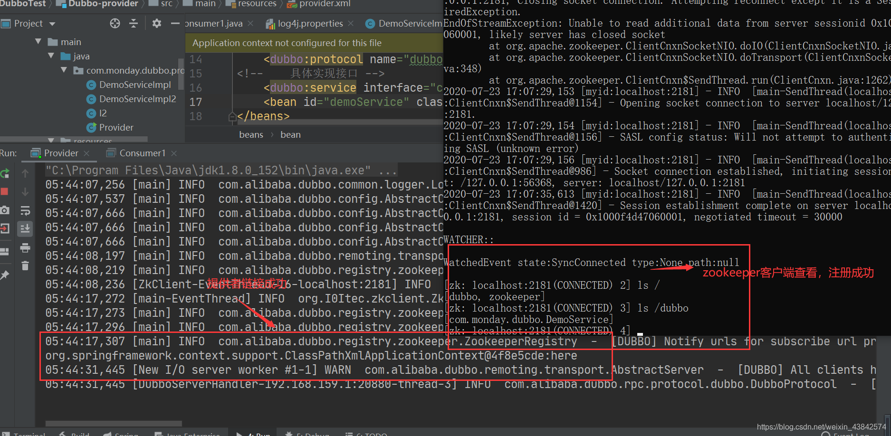Click the Provider runnable class icon
Image resolution: width=891 pixels, height=436 pixels.
tap(91, 127)
